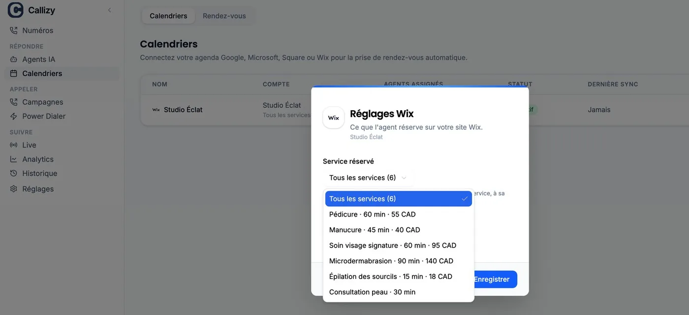Collapse the sidebar with the chevron

[x=109, y=10]
